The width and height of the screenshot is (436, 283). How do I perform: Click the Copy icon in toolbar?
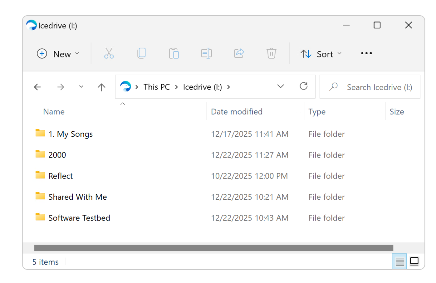[141, 53]
